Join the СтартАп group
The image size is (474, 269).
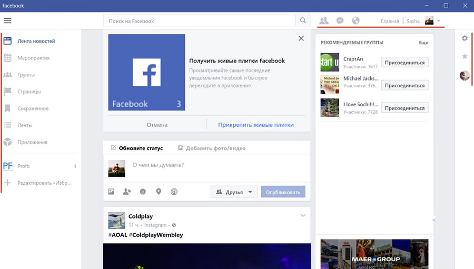(x=404, y=63)
